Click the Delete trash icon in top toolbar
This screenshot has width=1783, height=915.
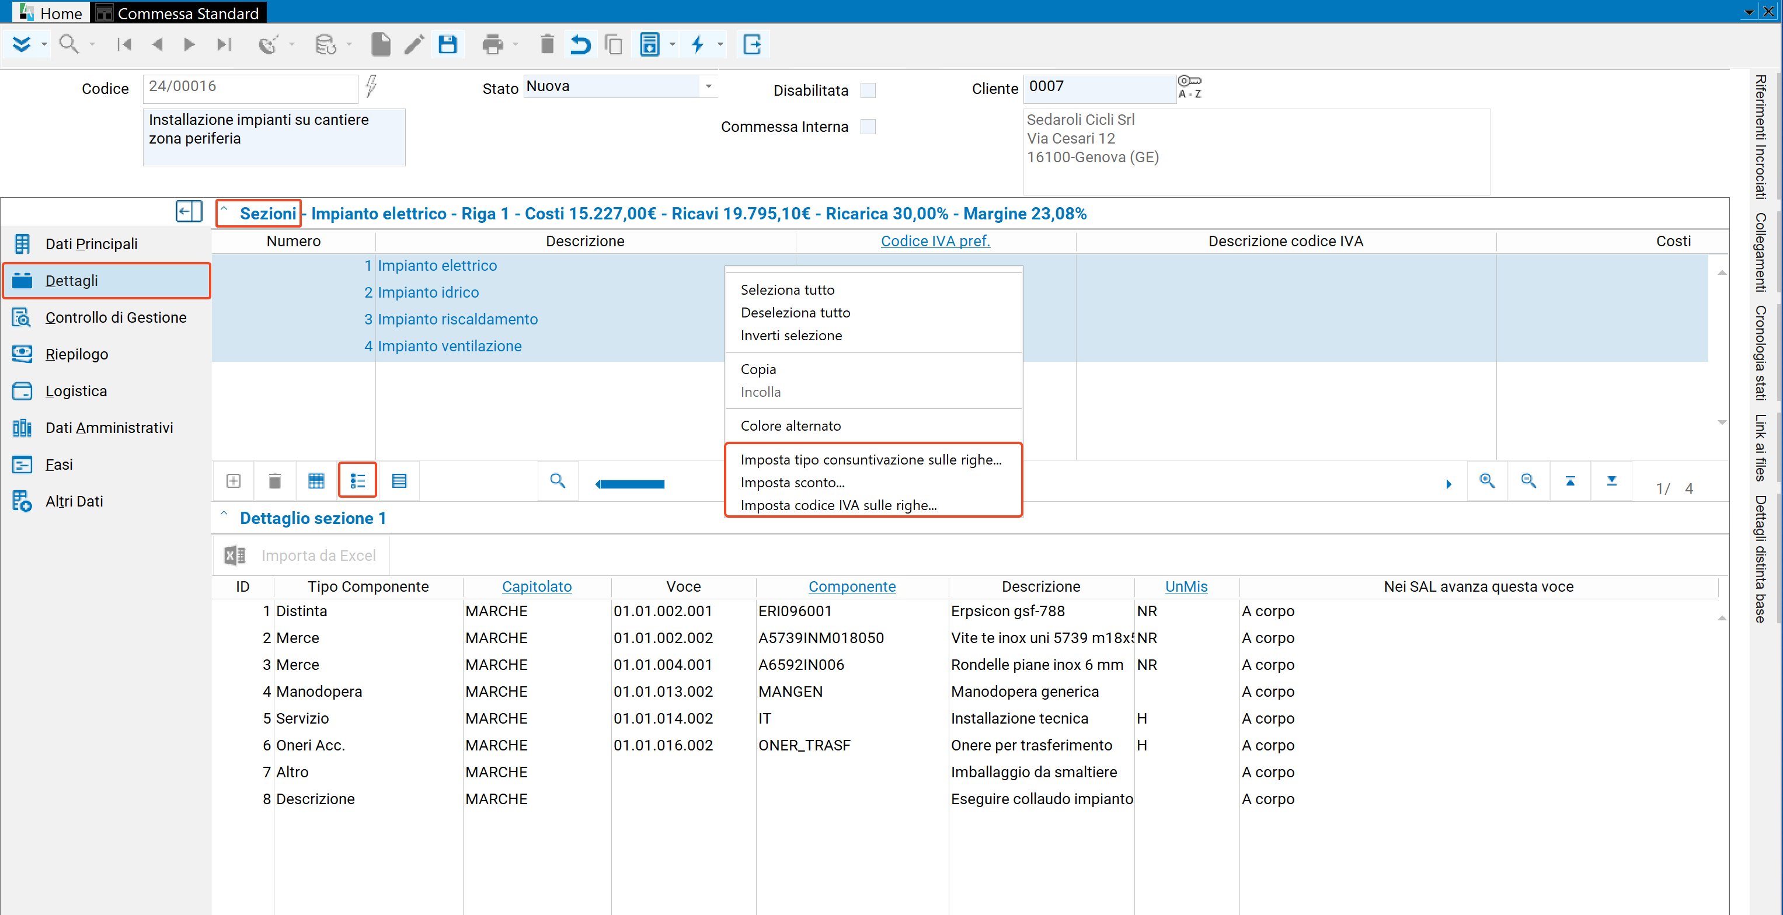click(547, 45)
